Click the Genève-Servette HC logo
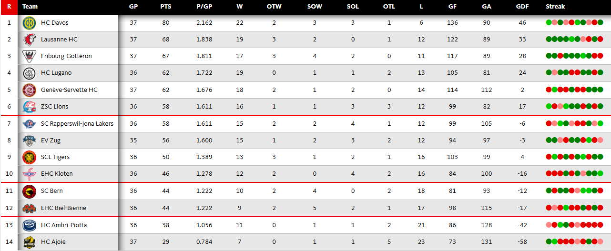This screenshot has height=251, width=611. [30, 90]
